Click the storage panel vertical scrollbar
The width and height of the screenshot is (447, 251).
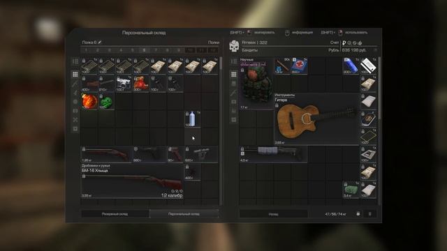[221, 131]
